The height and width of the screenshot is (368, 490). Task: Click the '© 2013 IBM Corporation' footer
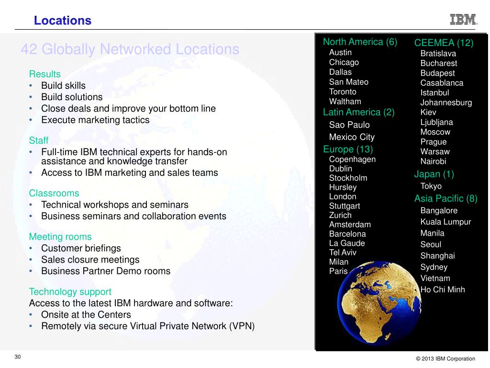pyautogui.click(x=445, y=358)
